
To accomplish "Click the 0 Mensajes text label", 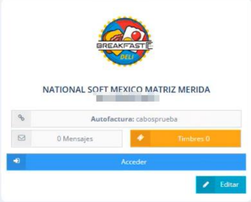I will [75, 139].
